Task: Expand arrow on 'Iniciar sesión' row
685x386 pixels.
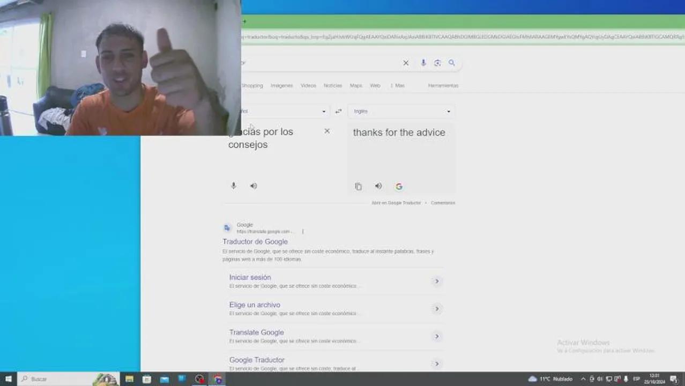Action: (x=437, y=281)
